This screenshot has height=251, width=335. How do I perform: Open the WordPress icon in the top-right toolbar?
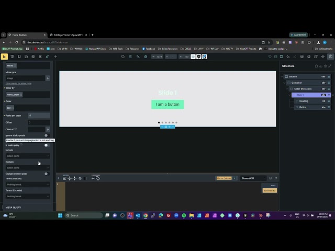[x=302, y=56]
